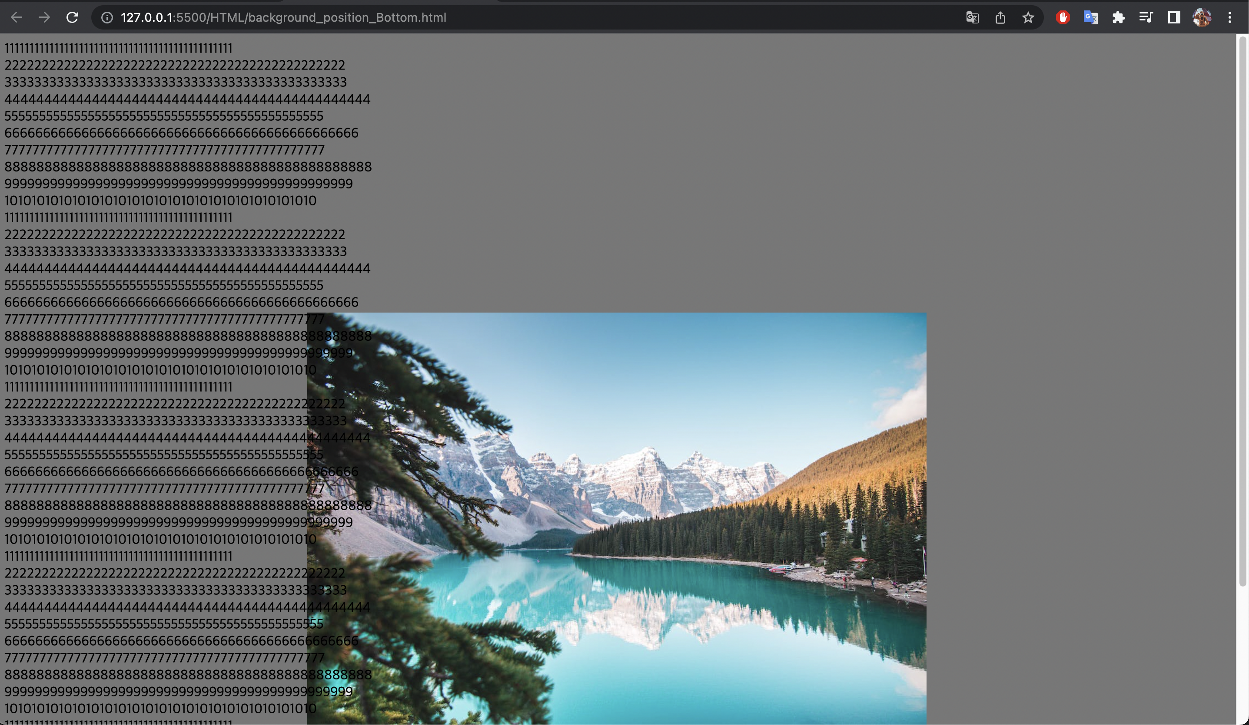Open the Chrome profile avatar

pos(1202,18)
